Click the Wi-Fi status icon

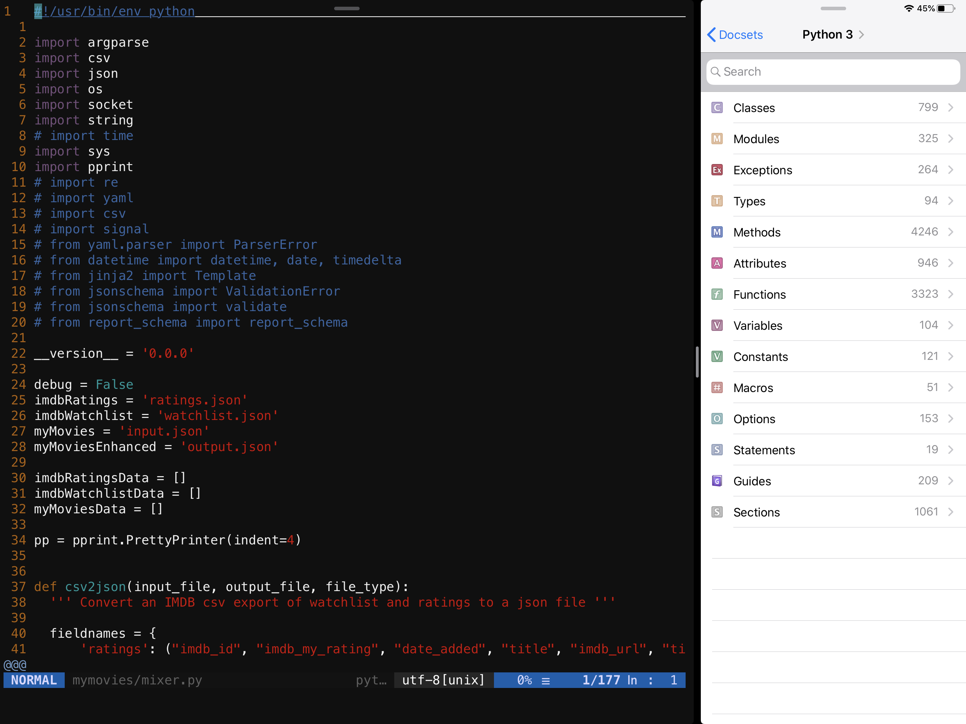(x=909, y=8)
